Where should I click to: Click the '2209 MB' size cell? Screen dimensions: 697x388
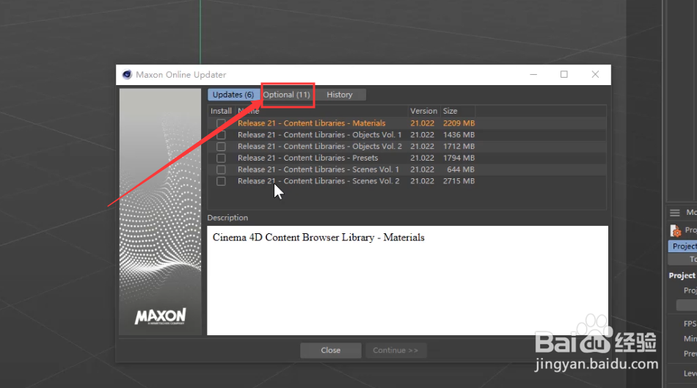pos(459,123)
